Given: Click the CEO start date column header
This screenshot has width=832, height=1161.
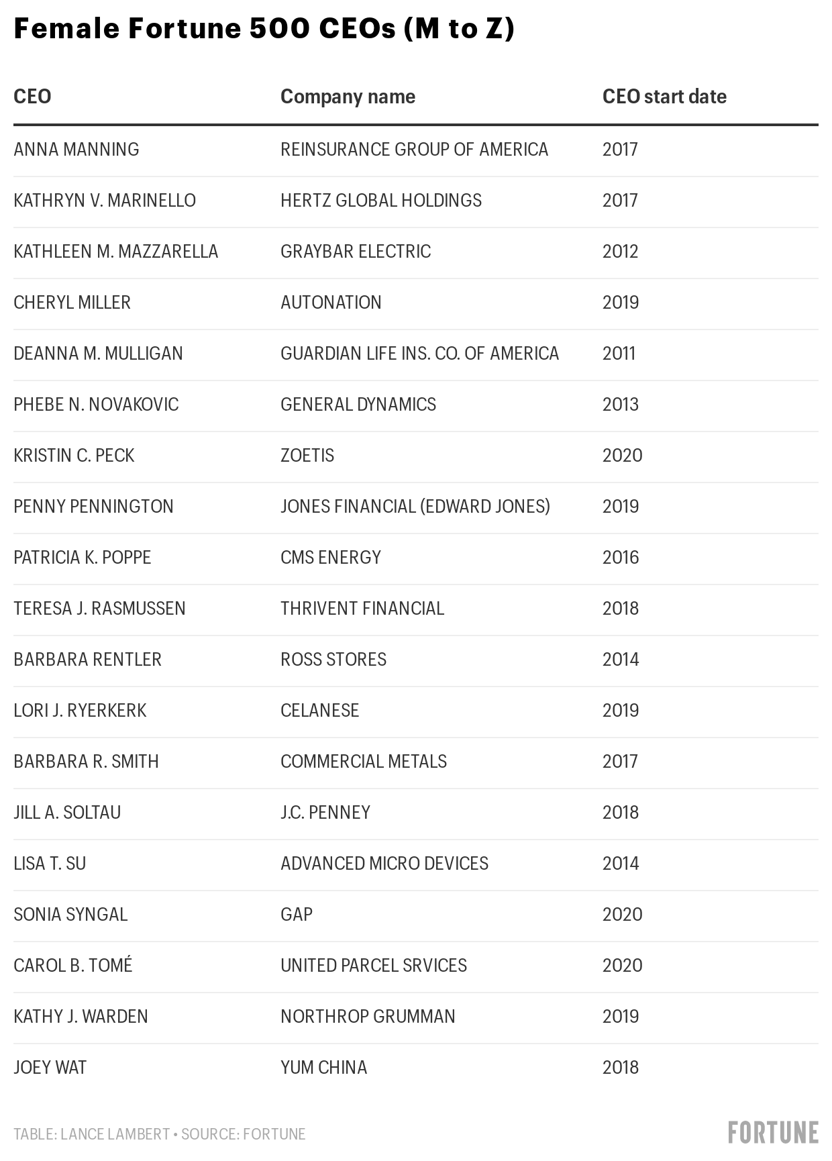Looking at the screenshot, I should pos(664,97).
